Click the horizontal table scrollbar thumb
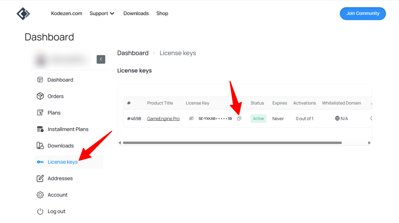Image resolution: width=399 pixels, height=223 pixels. (232, 143)
